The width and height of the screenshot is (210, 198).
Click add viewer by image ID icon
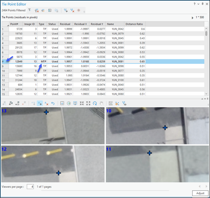coord(17,103)
